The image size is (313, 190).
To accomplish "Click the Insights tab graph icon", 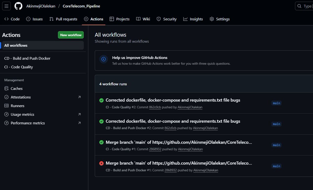I will pos(185,19).
